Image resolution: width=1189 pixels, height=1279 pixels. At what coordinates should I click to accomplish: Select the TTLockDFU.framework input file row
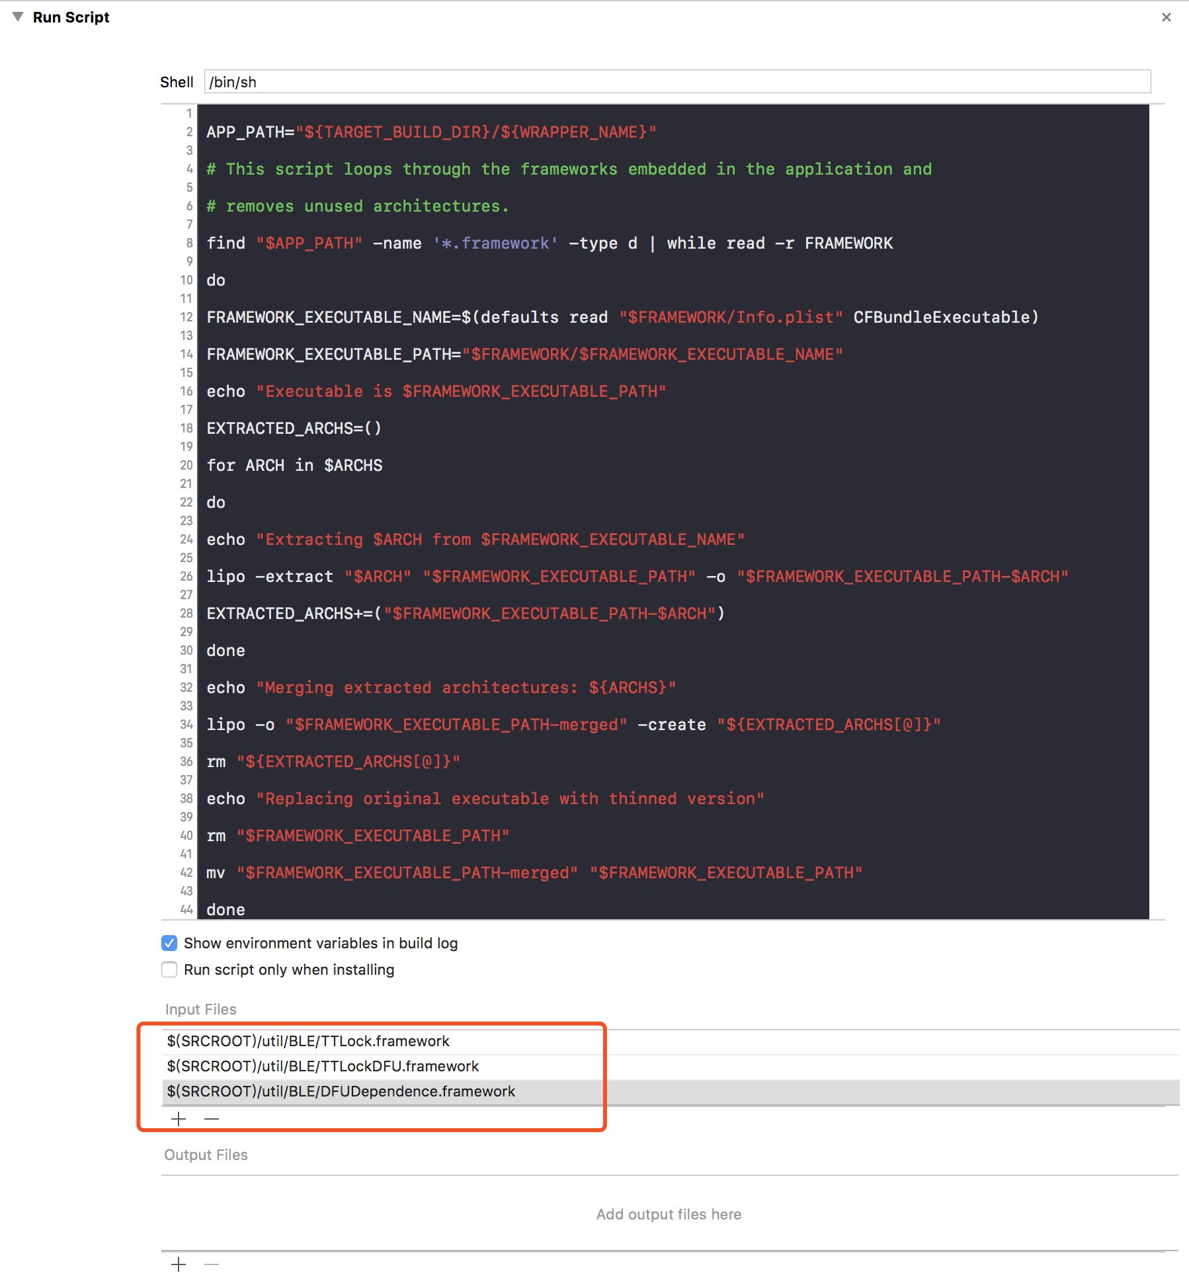click(x=671, y=1066)
